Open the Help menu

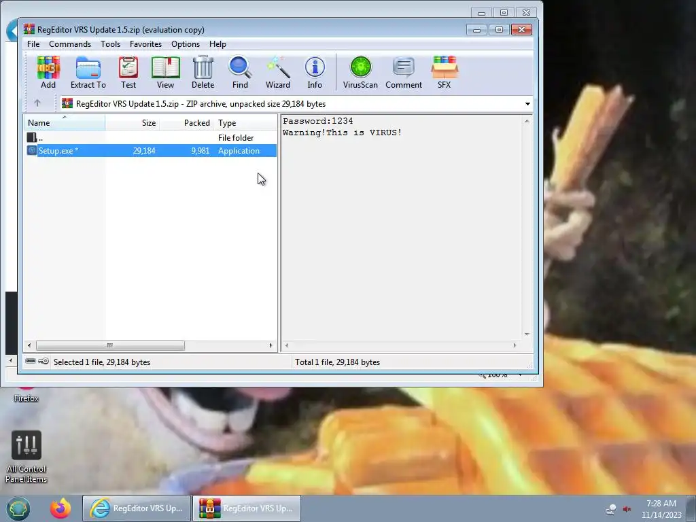pyautogui.click(x=217, y=44)
